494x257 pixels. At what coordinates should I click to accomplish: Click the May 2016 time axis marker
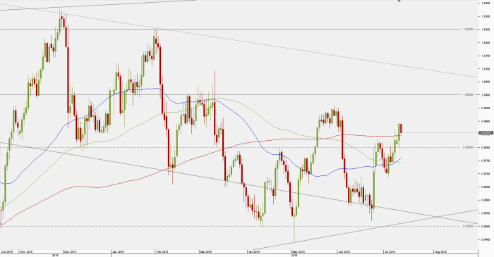click(298, 251)
